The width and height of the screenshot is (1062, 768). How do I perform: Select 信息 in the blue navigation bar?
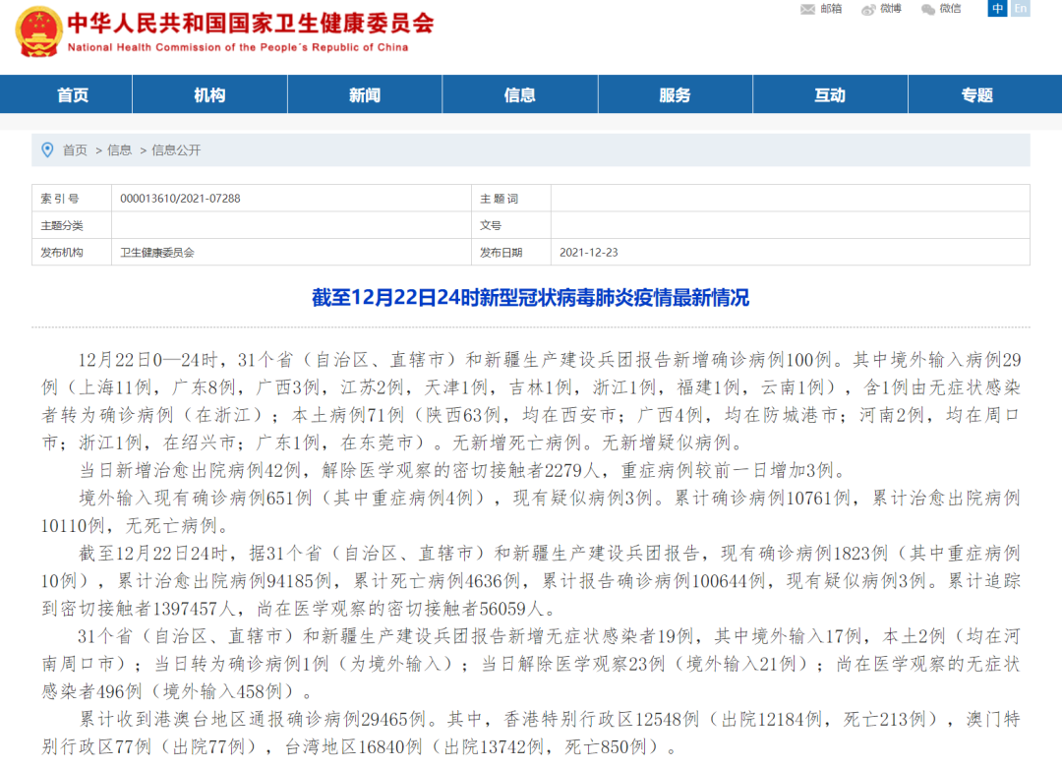click(520, 95)
